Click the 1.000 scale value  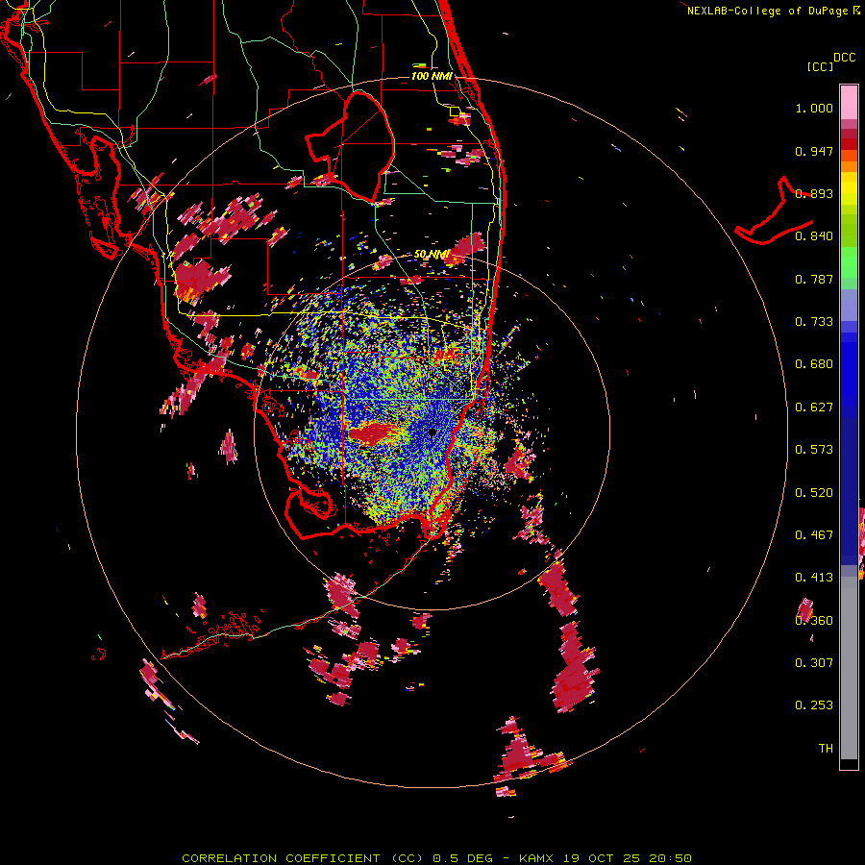pos(814,108)
